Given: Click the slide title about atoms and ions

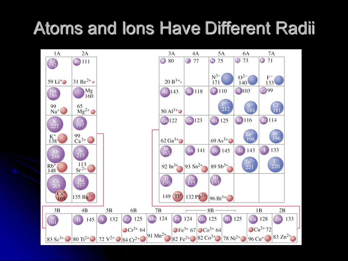Looking at the screenshot, I should click(174, 28).
